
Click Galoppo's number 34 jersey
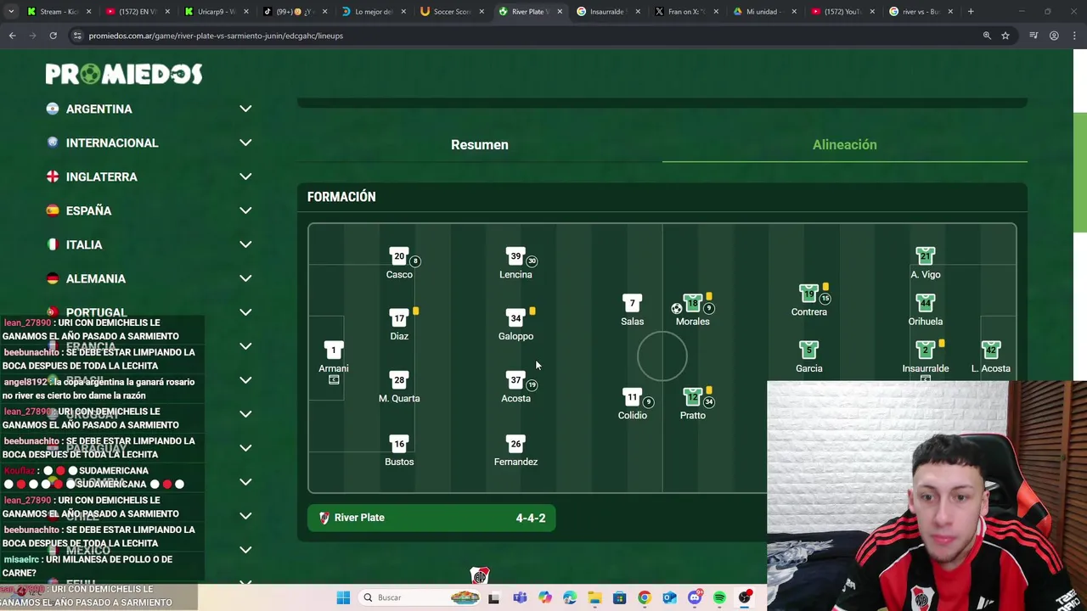tap(515, 318)
